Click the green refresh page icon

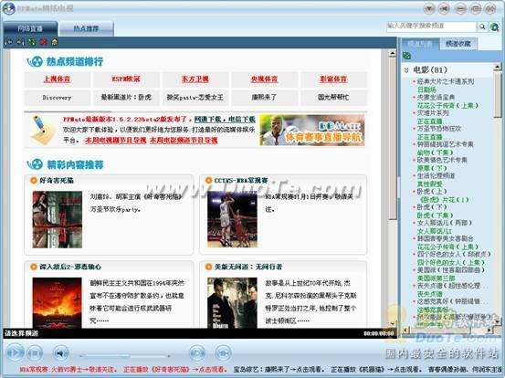(32, 42)
